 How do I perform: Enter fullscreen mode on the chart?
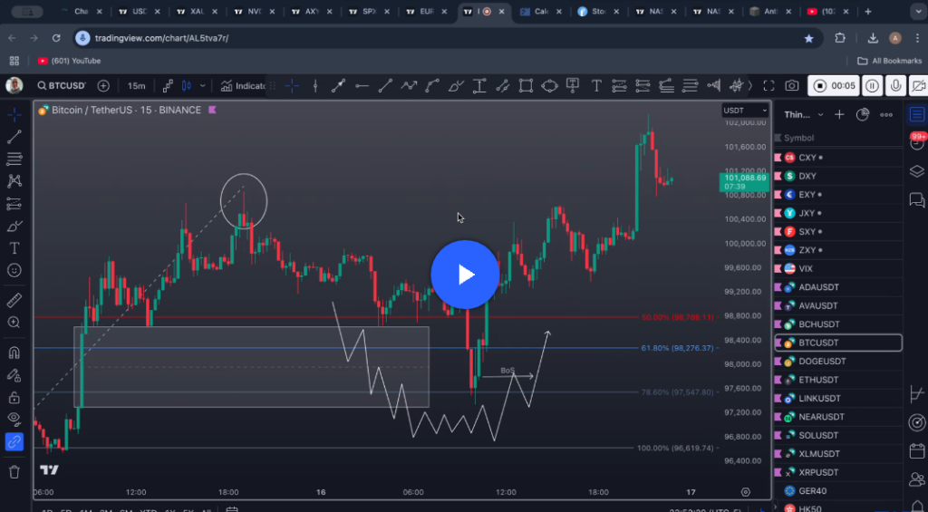coord(768,86)
